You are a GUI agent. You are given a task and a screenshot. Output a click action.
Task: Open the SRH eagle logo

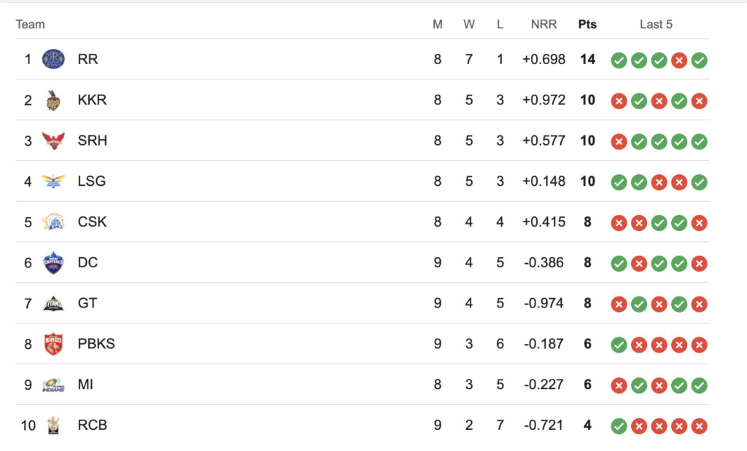click(x=53, y=141)
